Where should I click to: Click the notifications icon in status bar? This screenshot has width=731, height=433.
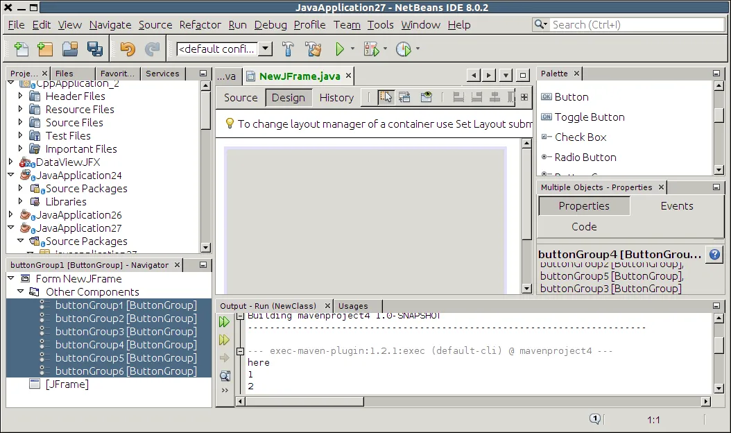tap(595, 419)
